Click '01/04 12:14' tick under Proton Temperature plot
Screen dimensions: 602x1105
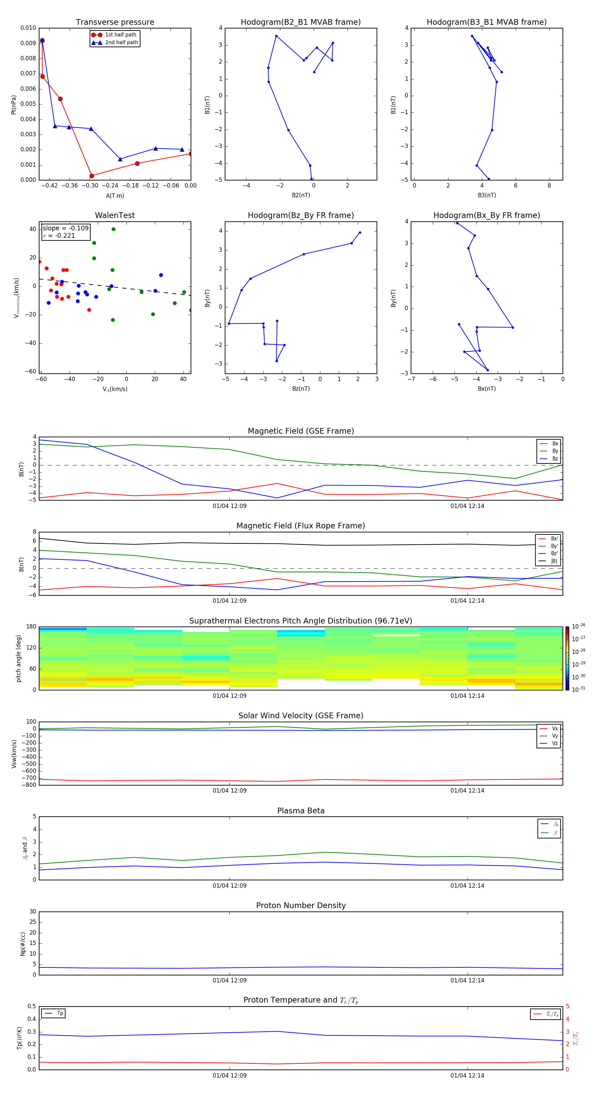467,1076
